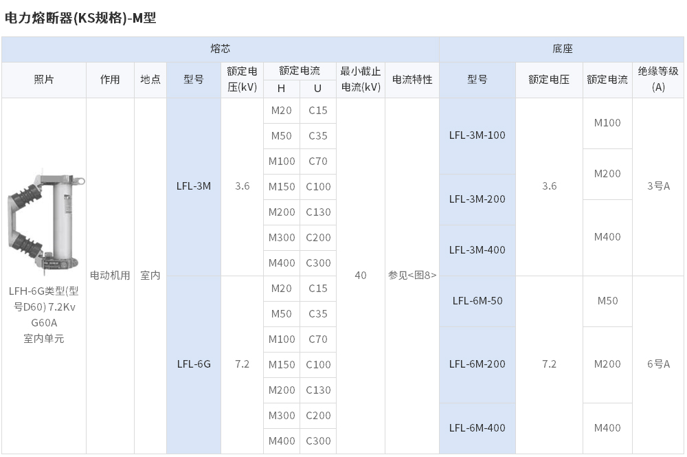Viewport: 687px width, 457px height.
Task: Click the LFH-6G类型 photo caption text
Action: point(44,315)
